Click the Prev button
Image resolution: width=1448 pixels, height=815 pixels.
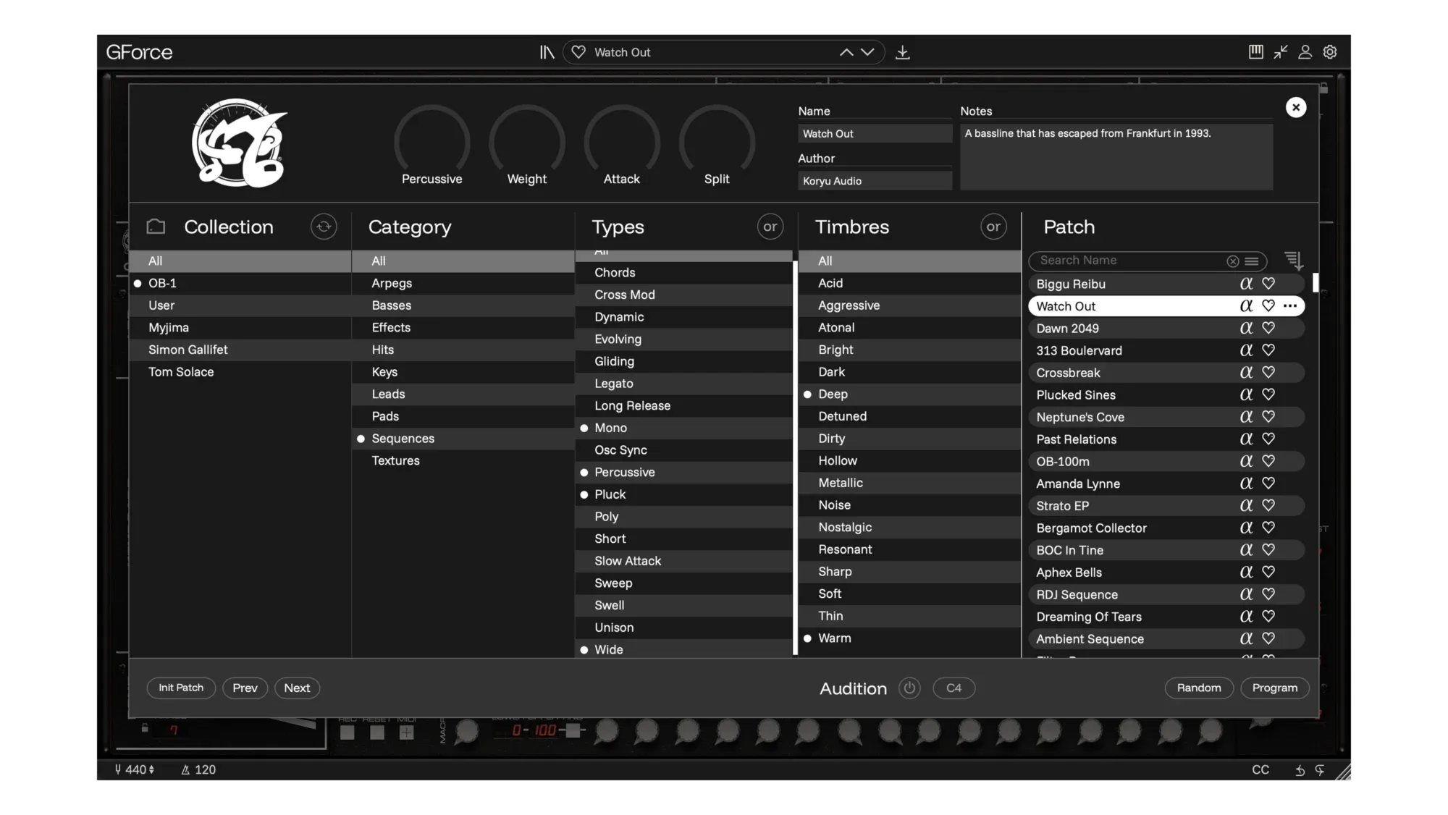(x=245, y=688)
